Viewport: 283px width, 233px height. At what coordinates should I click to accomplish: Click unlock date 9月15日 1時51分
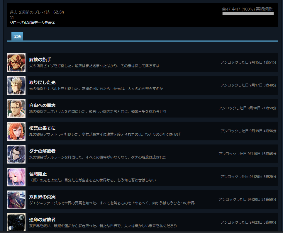[x=248, y=62]
